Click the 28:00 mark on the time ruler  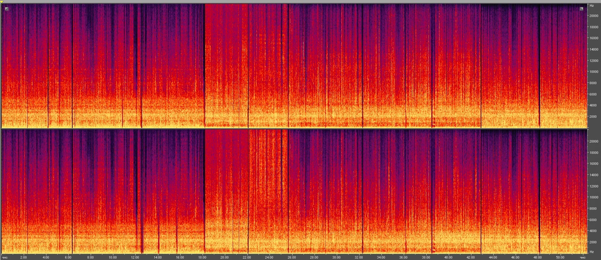(x=314, y=257)
